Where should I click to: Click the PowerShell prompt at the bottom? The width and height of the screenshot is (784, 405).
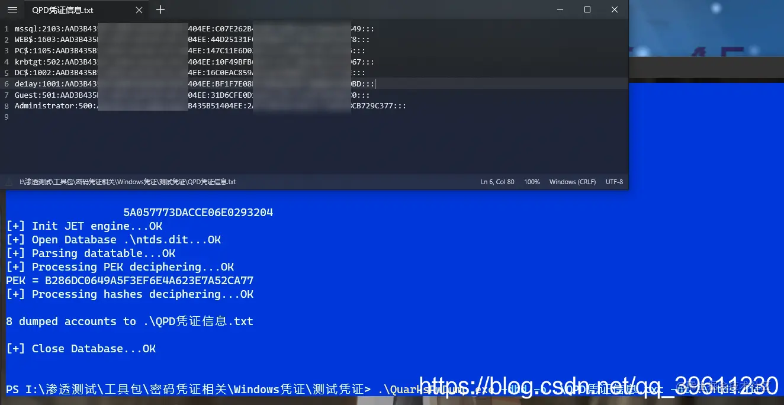coord(178,389)
